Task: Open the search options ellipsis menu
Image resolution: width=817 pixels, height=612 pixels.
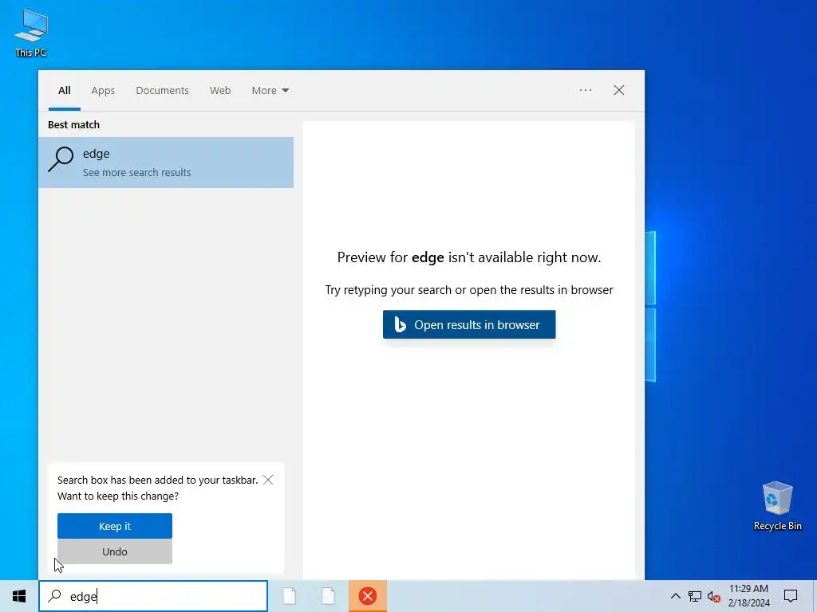Action: click(x=586, y=90)
